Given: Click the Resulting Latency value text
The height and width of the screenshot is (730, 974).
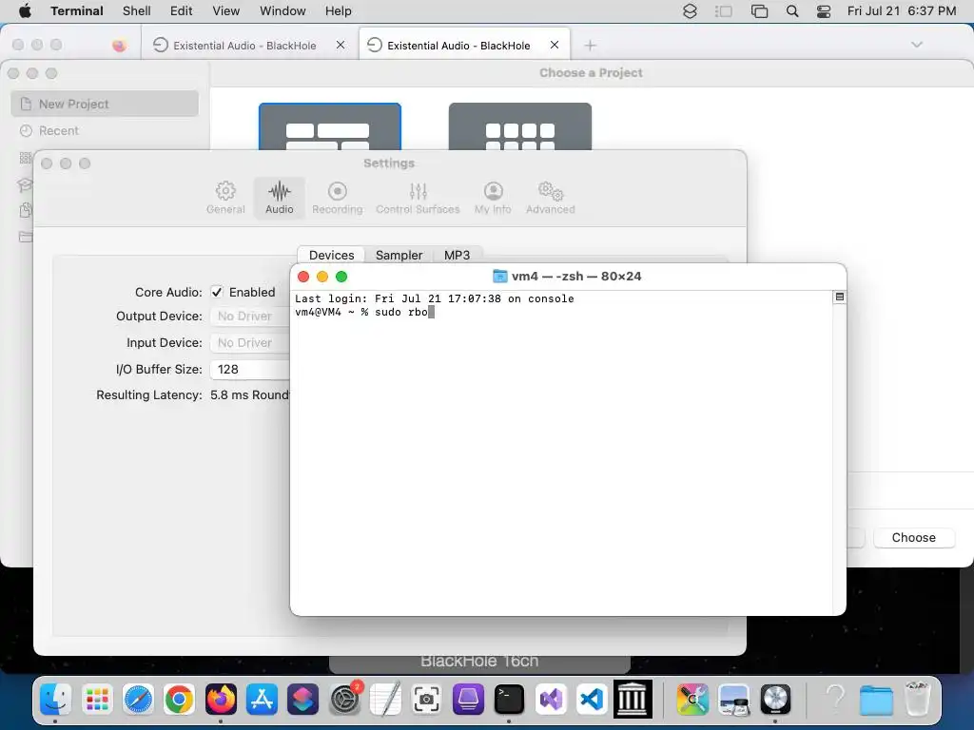Looking at the screenshot, I should point(250,395).
